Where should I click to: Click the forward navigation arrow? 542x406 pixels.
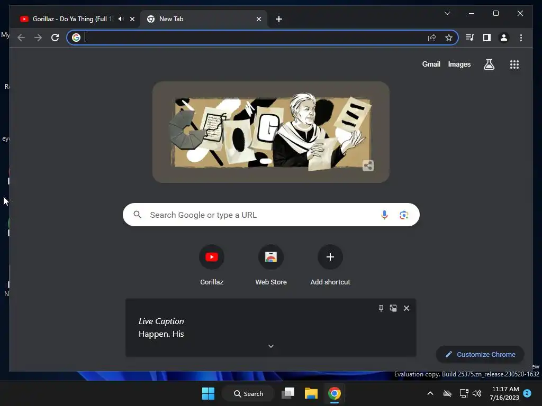(38, 38)
